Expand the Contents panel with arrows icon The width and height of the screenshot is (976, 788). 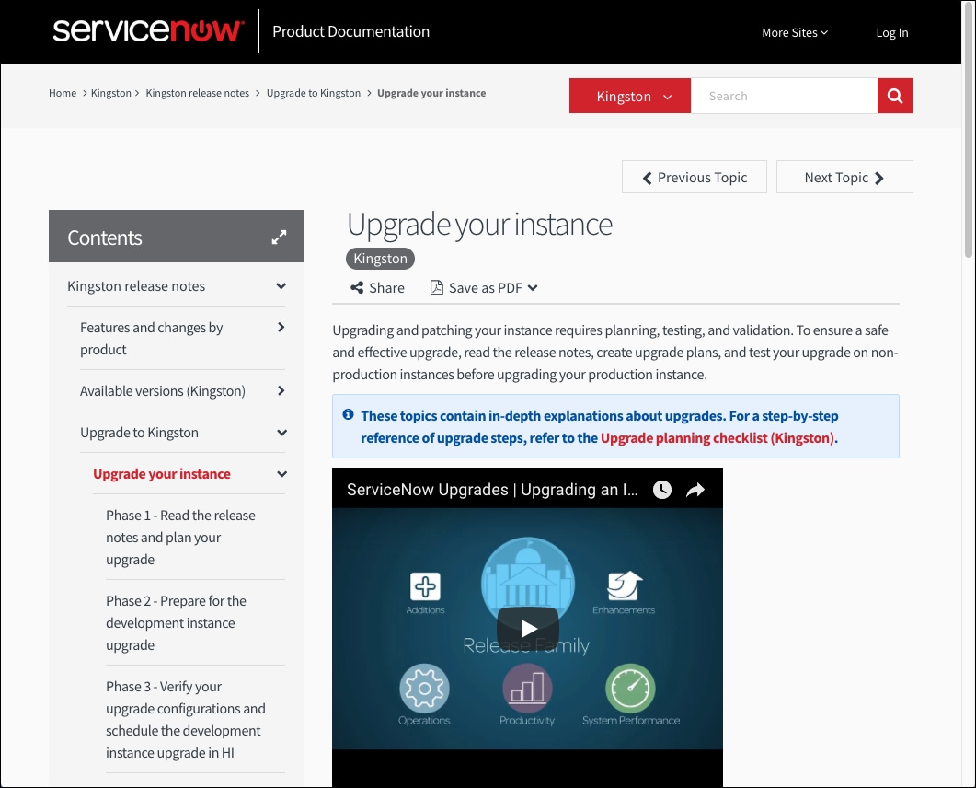[x=279, y=237]
